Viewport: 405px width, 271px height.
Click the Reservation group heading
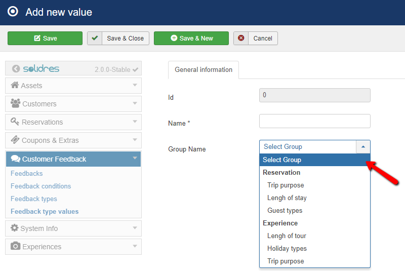pos(281,172)
